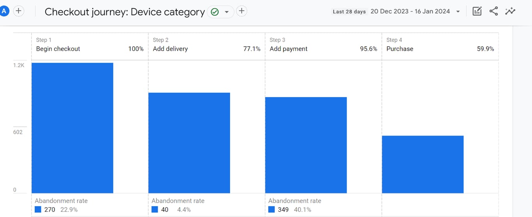
Task: Click the blue 'A' segment avatar
Action: pos(4,11)
